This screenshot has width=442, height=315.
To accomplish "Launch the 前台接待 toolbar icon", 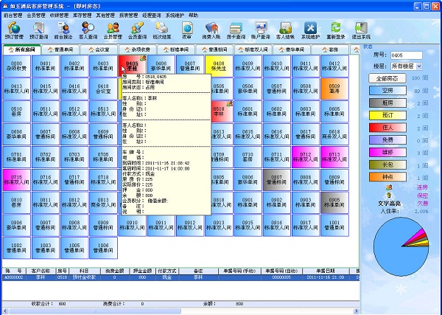I will (63, 30).
